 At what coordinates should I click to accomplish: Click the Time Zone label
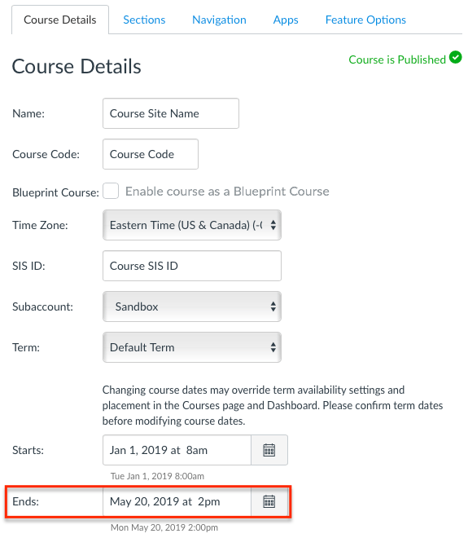pos(40,225)
